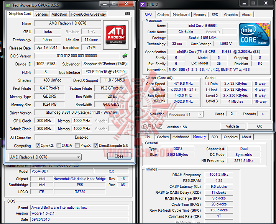Open the SPD tab in top CPU-Z window
The width and height of the screenshot is (276, 224).
(215, 15)
